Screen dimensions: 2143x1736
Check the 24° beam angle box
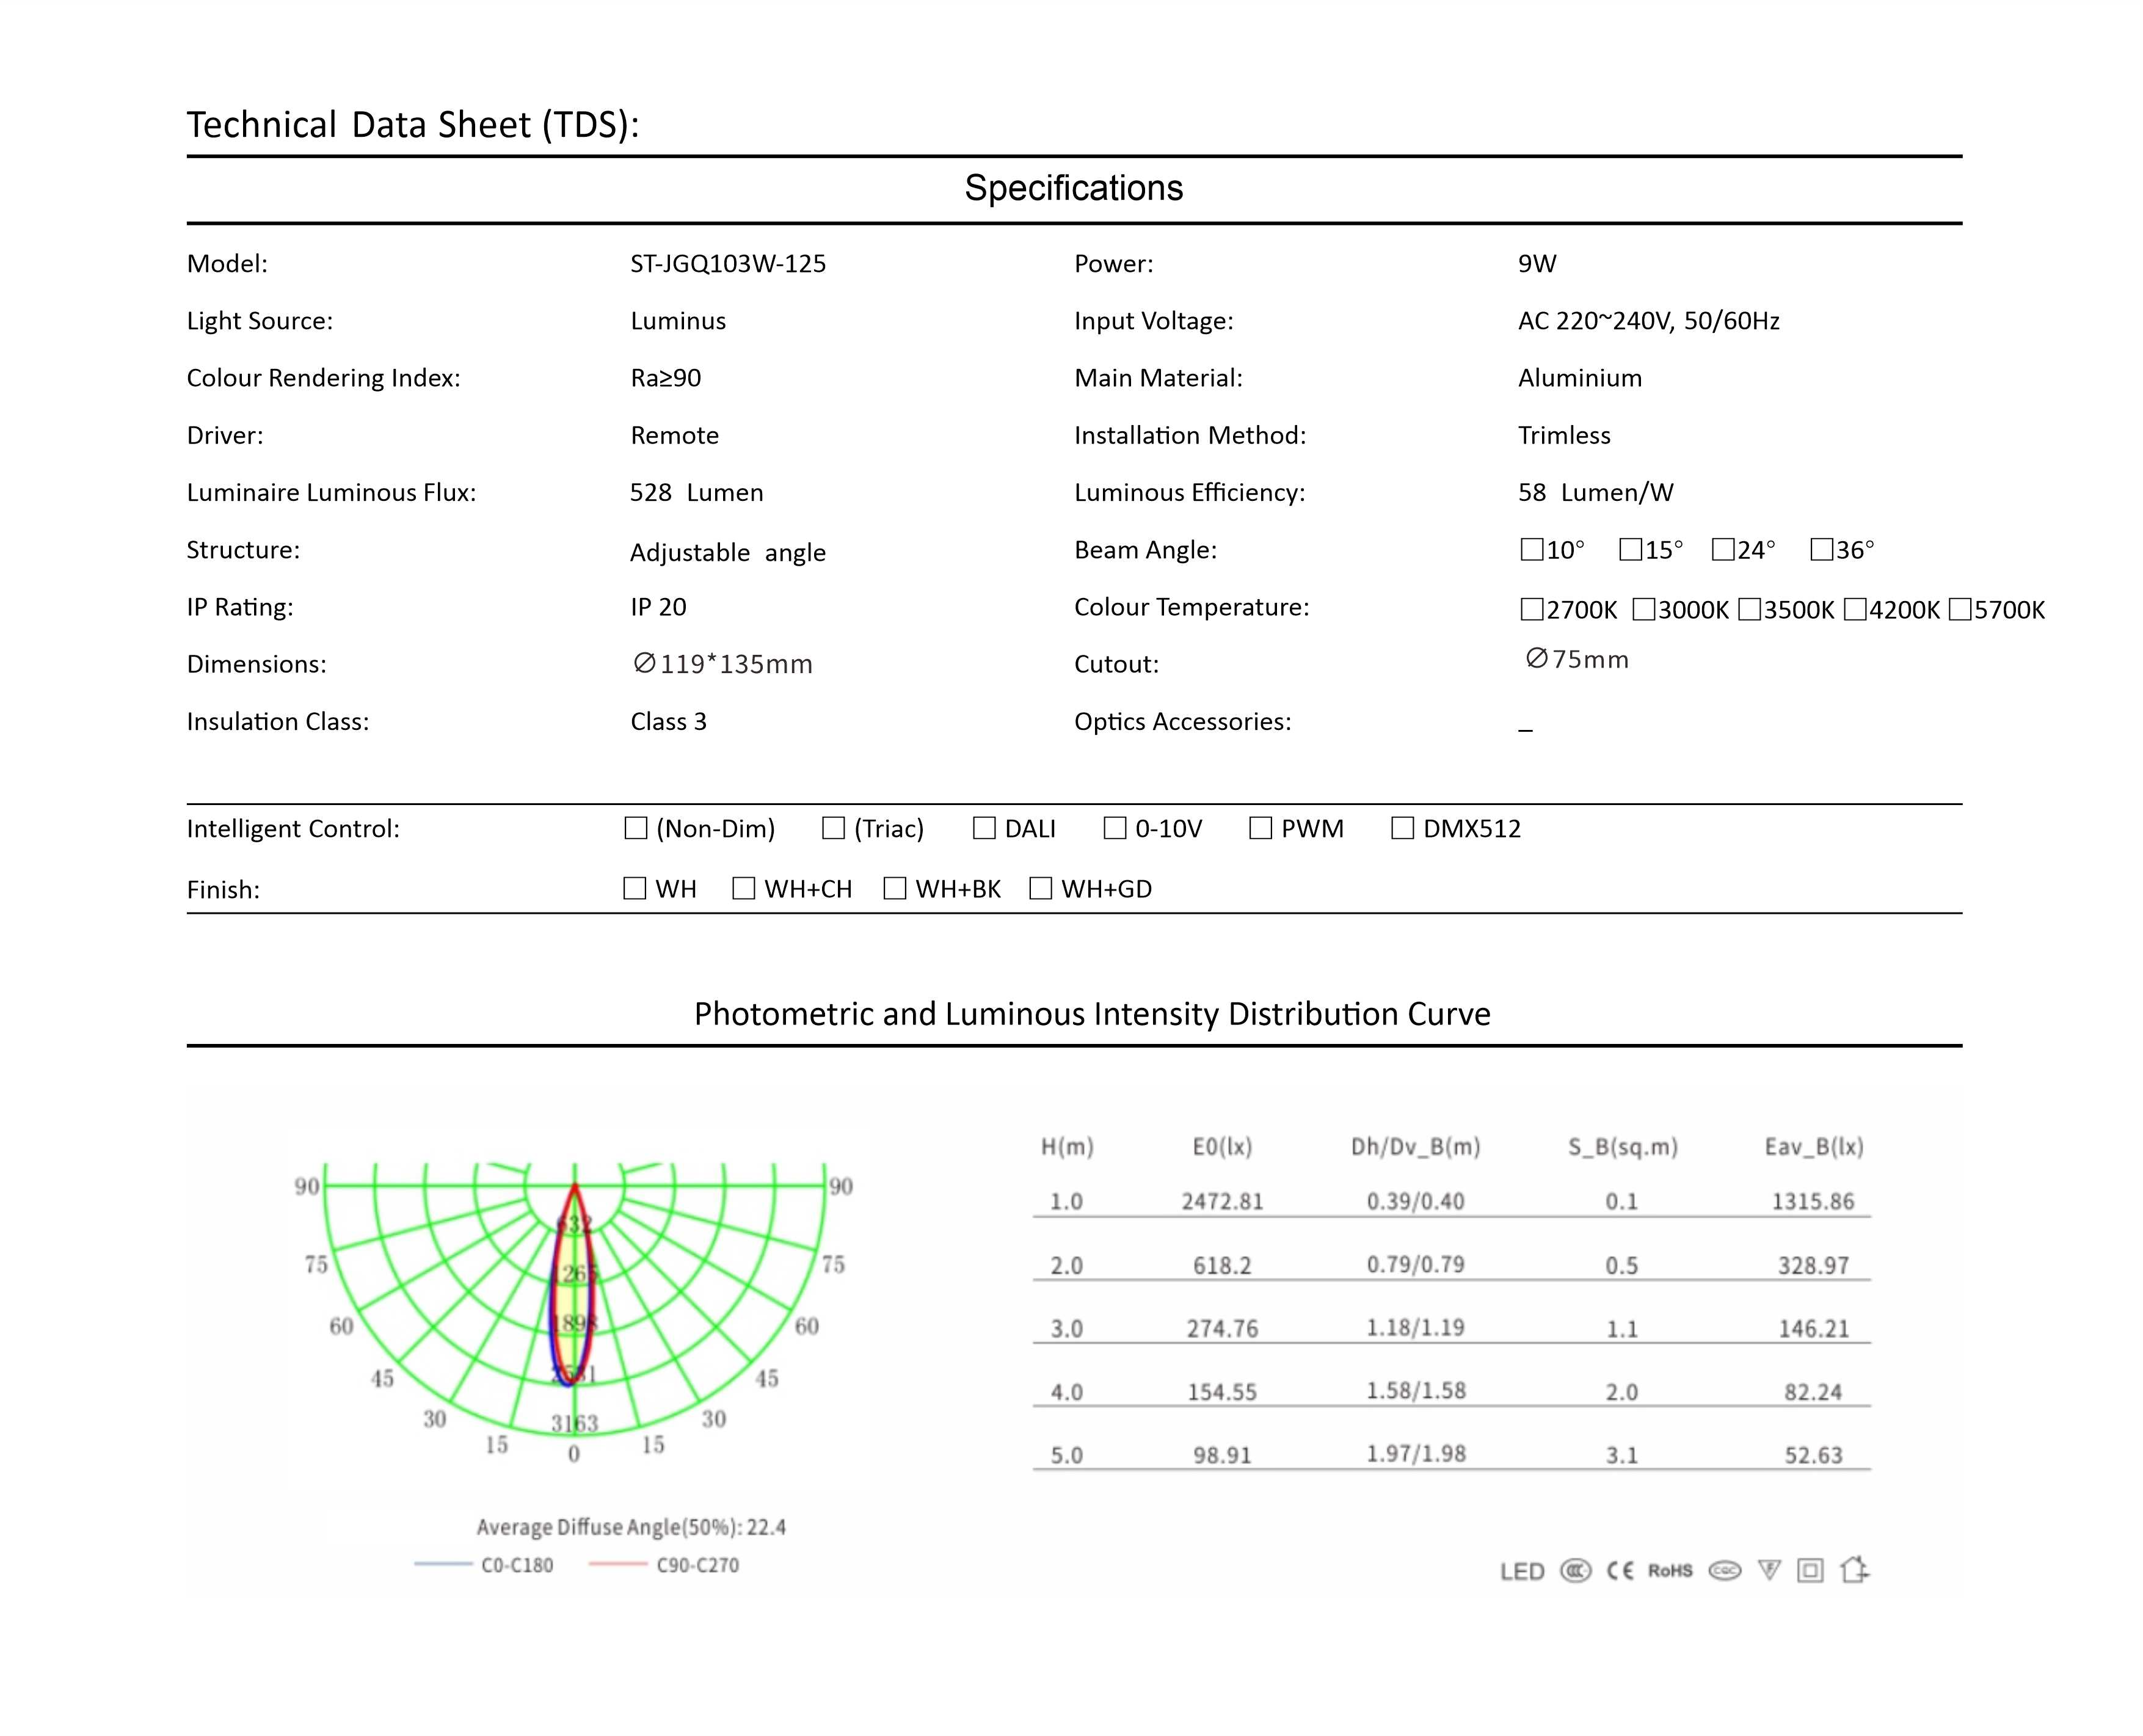[x=1723, y=550]
